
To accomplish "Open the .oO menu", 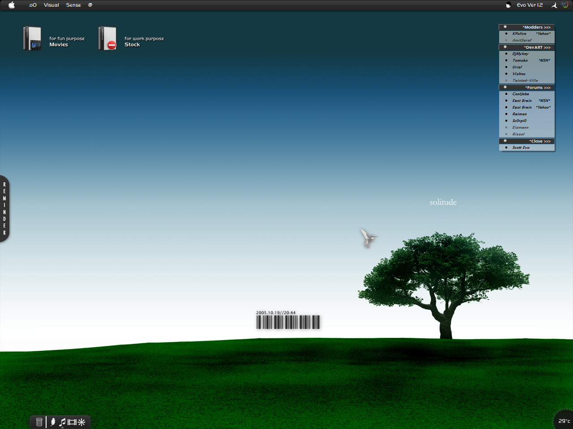I will pyautogui.click(x=33, y=5).
